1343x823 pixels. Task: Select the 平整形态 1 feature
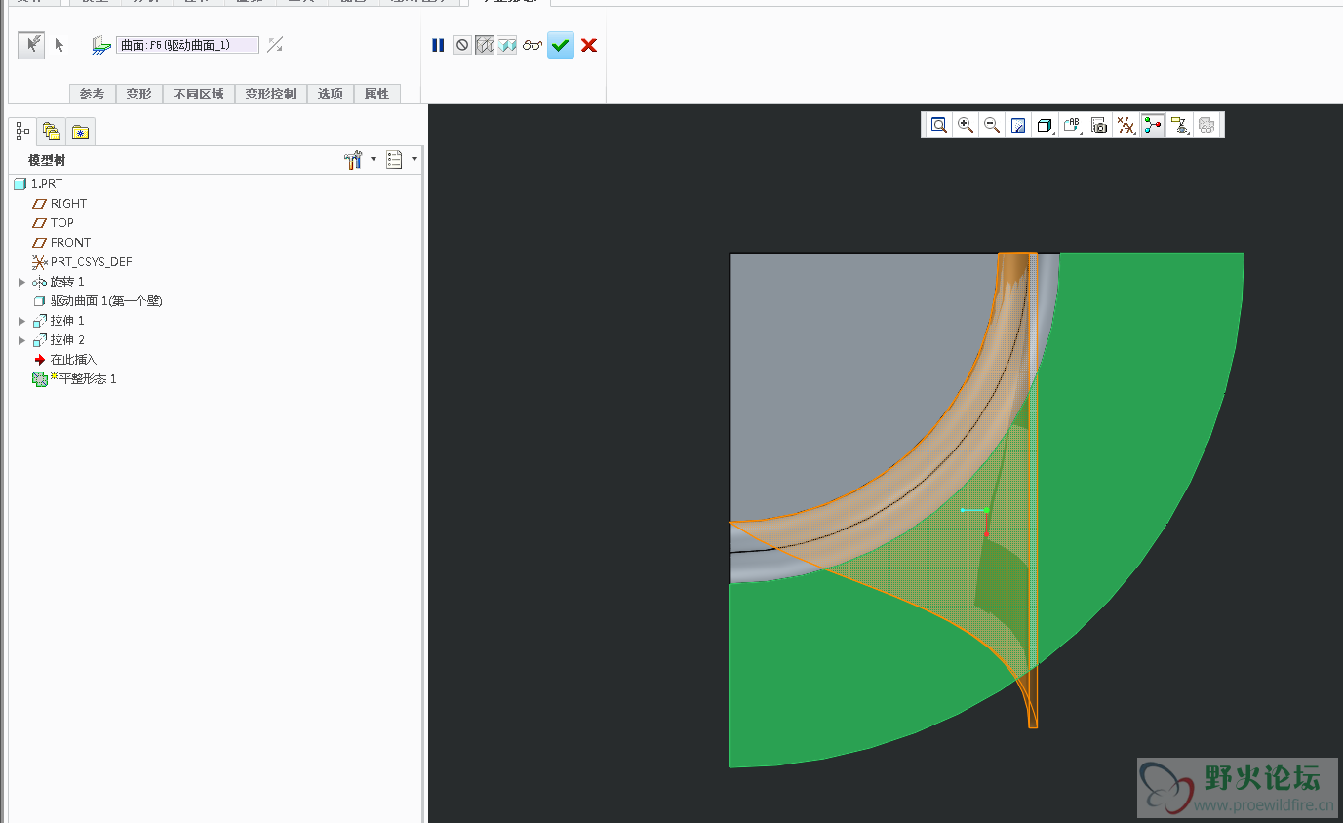(88, 379)
